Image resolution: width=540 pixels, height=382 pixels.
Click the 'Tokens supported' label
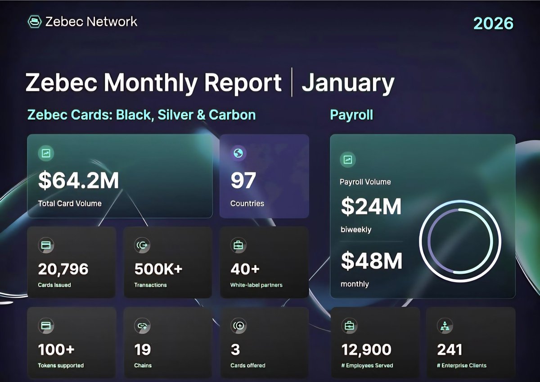61,365
